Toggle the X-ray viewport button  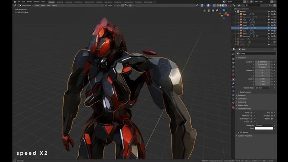click(214, 5)
